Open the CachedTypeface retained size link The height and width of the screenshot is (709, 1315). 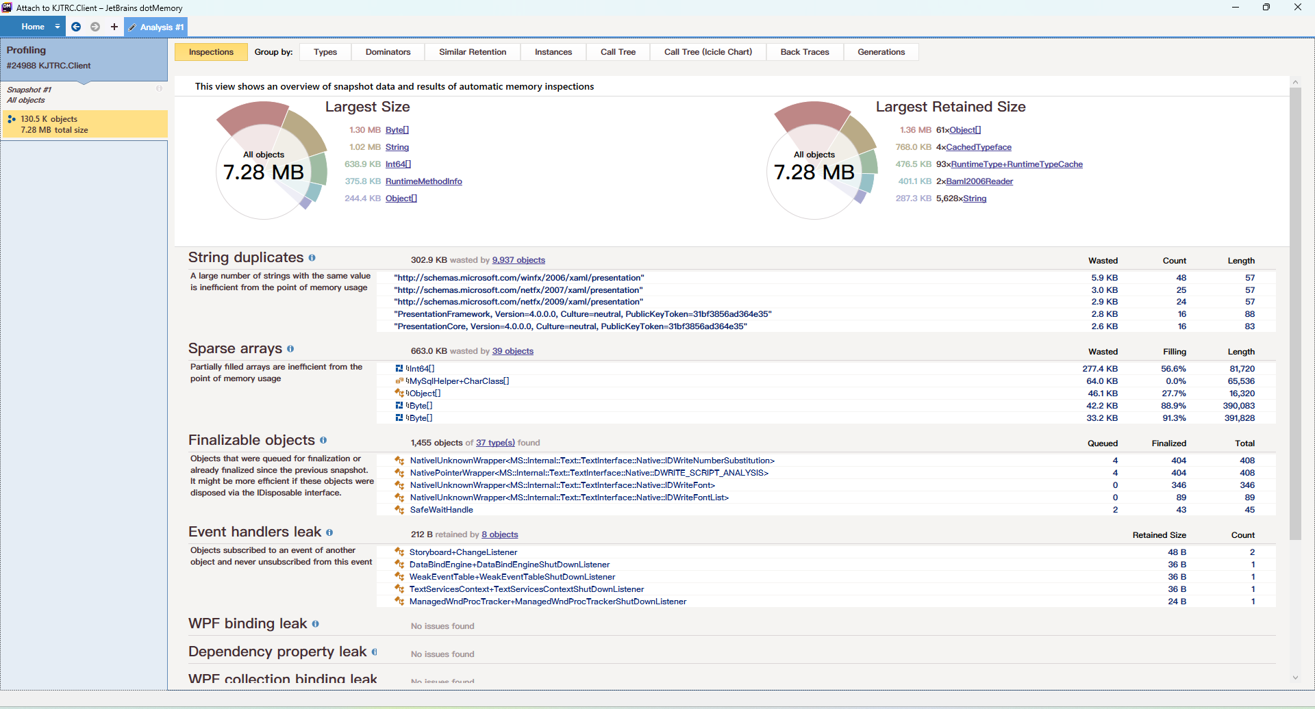pos(979,147)
